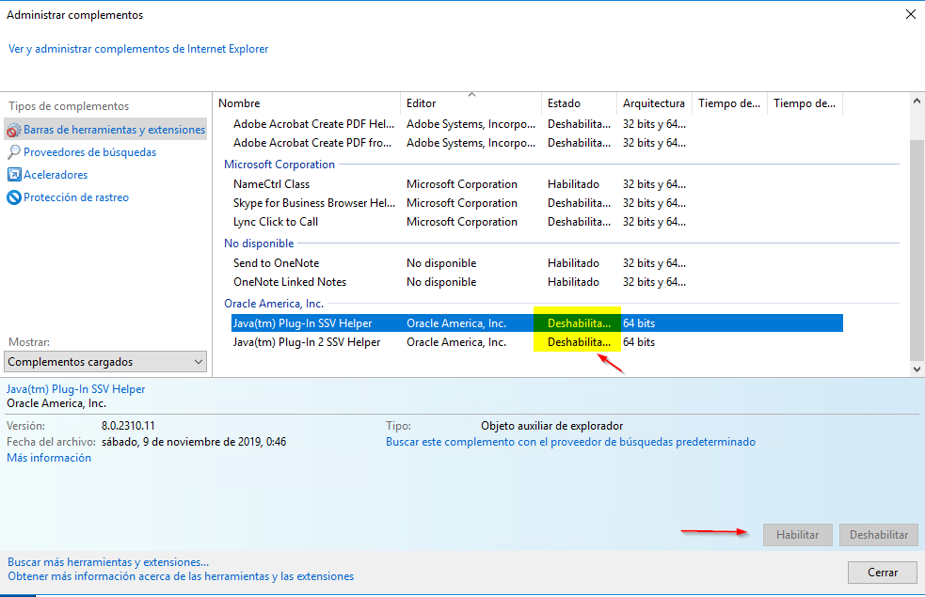This screenshot has width=925, height=597.
Task: Select Java(tm) Plug-In 2 SSV Helper row
Action: [x=307, y=342]
